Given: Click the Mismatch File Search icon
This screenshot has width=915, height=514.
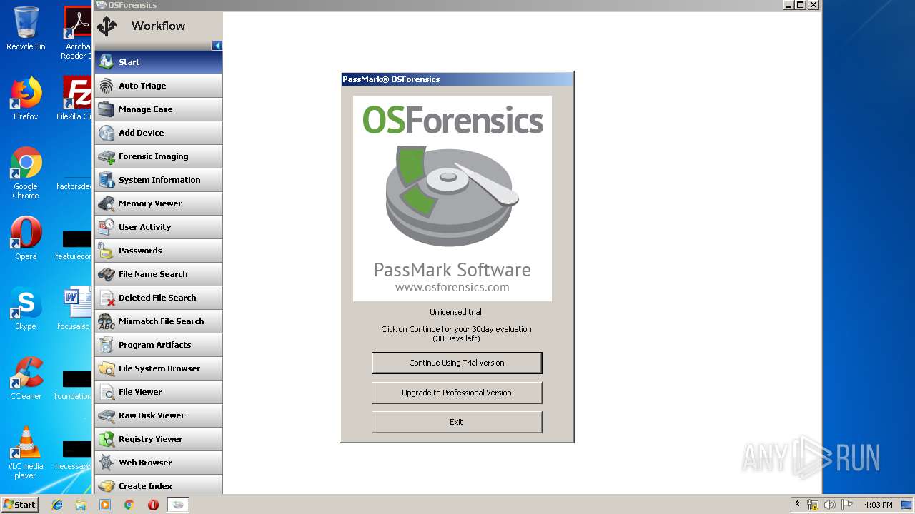Looking at the screenshot, I should pyautogui.click(x=106, y=321).
